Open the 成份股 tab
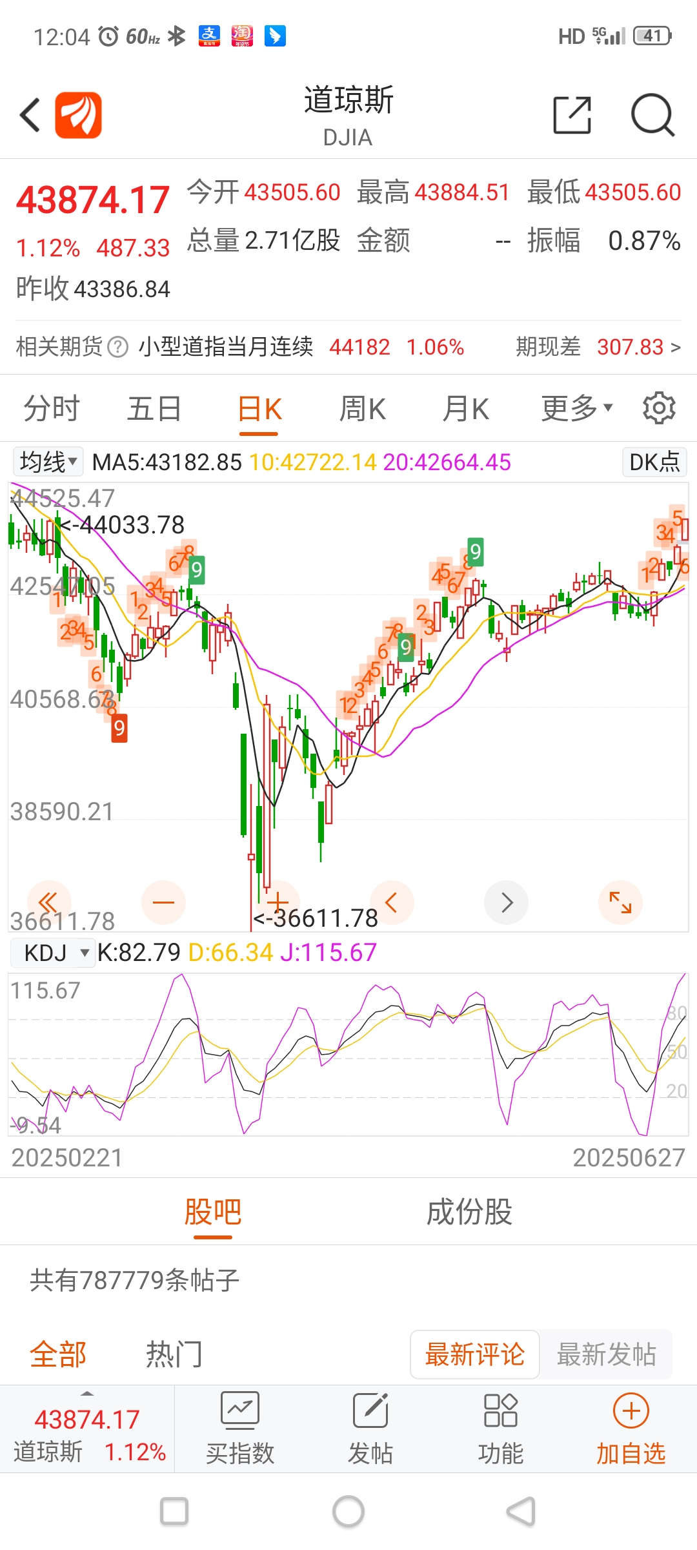 pyautogui.click(x=469, y=1212)
